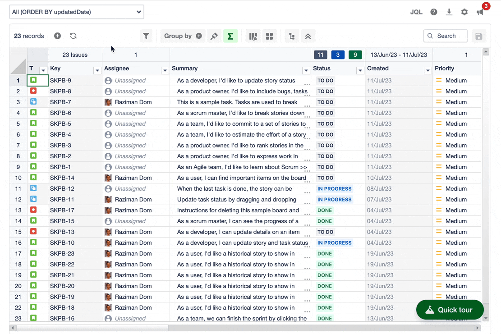View the announcements megaphone notifications
Screen dimensions: 501x334
pos(480,12)
